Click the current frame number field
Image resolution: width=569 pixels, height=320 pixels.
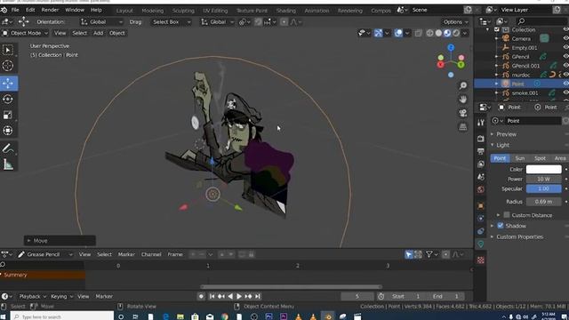click(x=357, y=296)
